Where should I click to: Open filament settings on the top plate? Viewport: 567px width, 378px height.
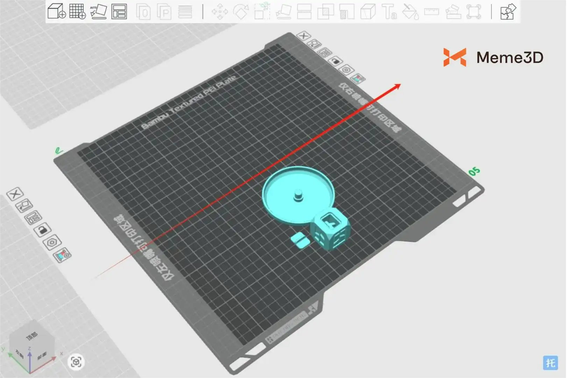pos(357,79)
